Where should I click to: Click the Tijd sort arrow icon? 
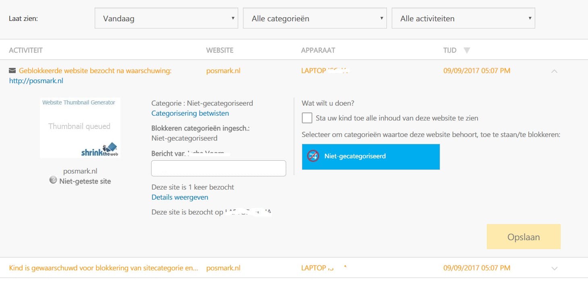[x=467, y=51]
